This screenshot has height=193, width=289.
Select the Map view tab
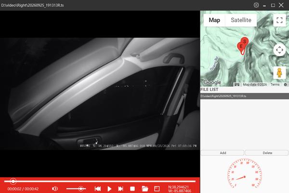click(214, 20)
